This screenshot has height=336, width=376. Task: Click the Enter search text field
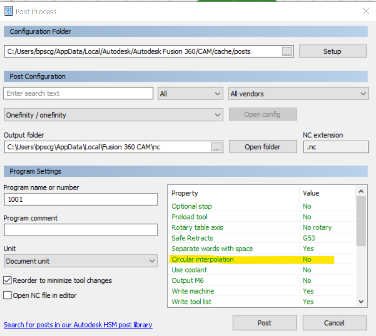coord(78,93)
